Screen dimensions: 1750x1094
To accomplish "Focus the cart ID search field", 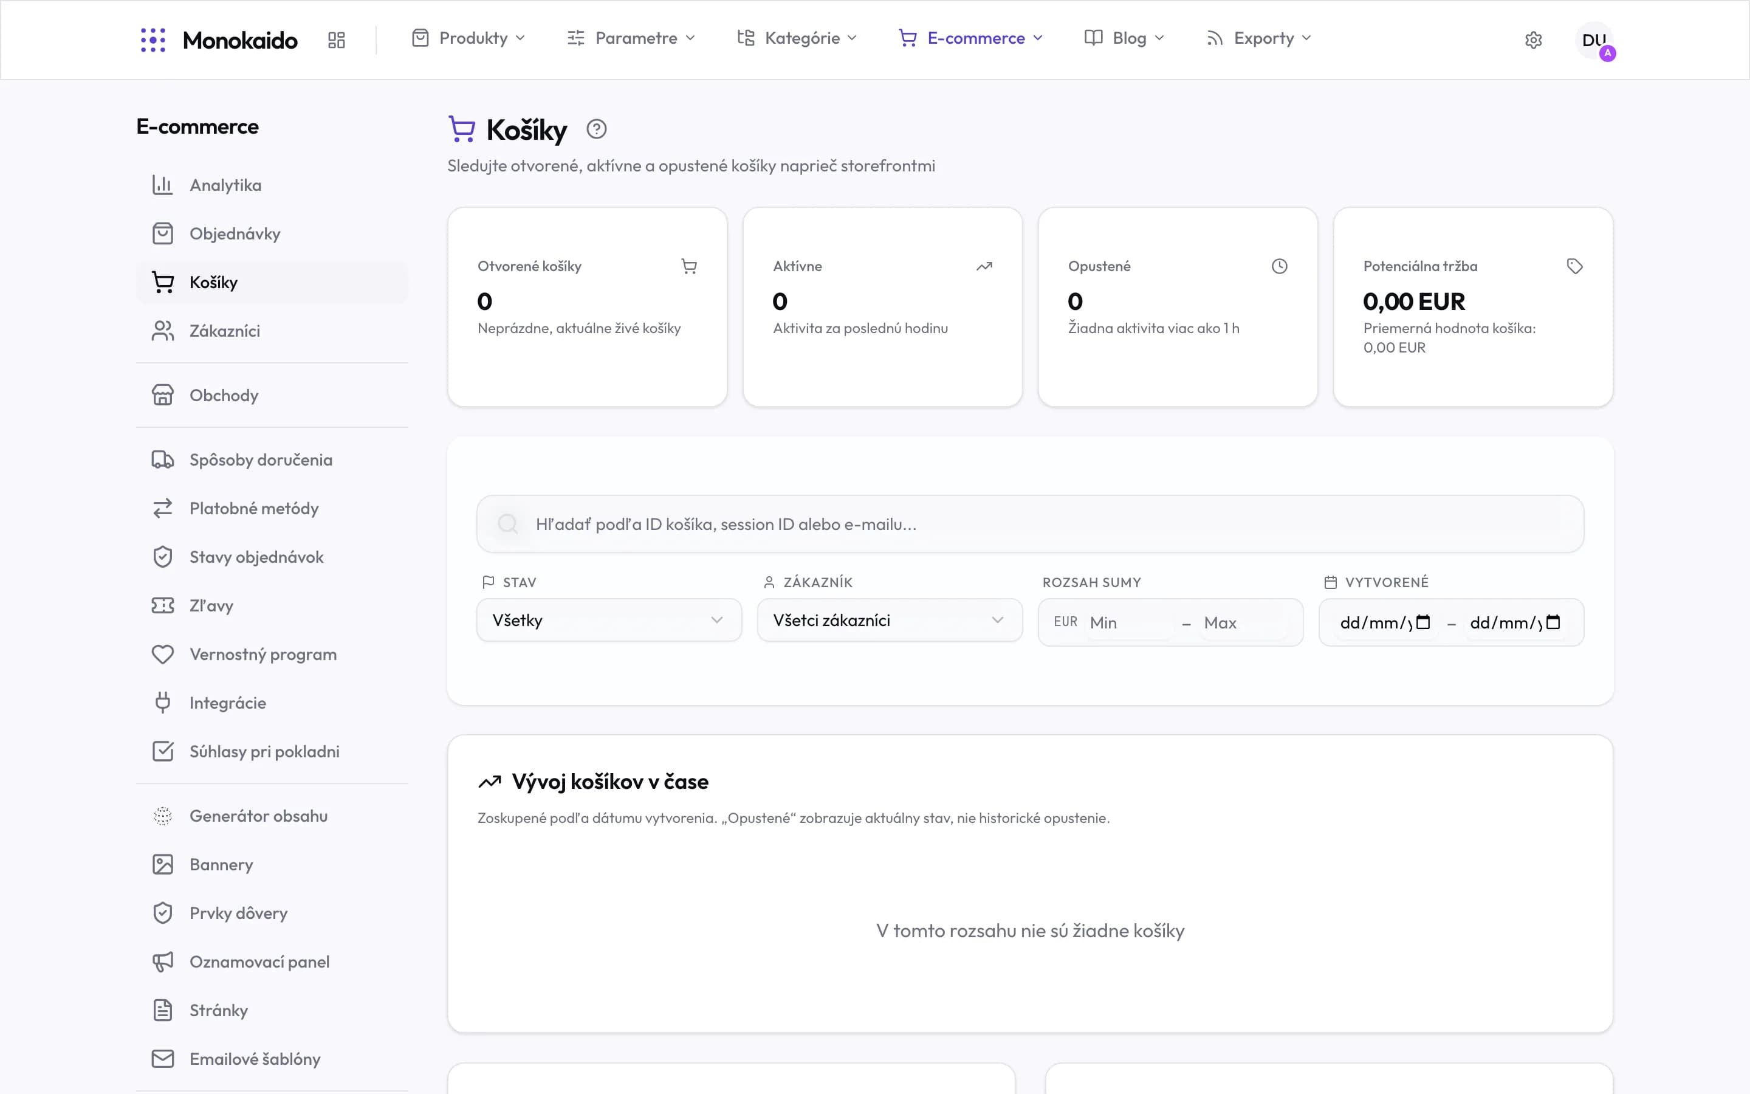I will [1030, 524].
